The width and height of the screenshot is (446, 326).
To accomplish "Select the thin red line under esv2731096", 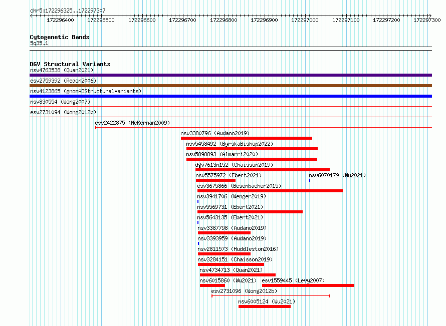I will click(271, 296).
